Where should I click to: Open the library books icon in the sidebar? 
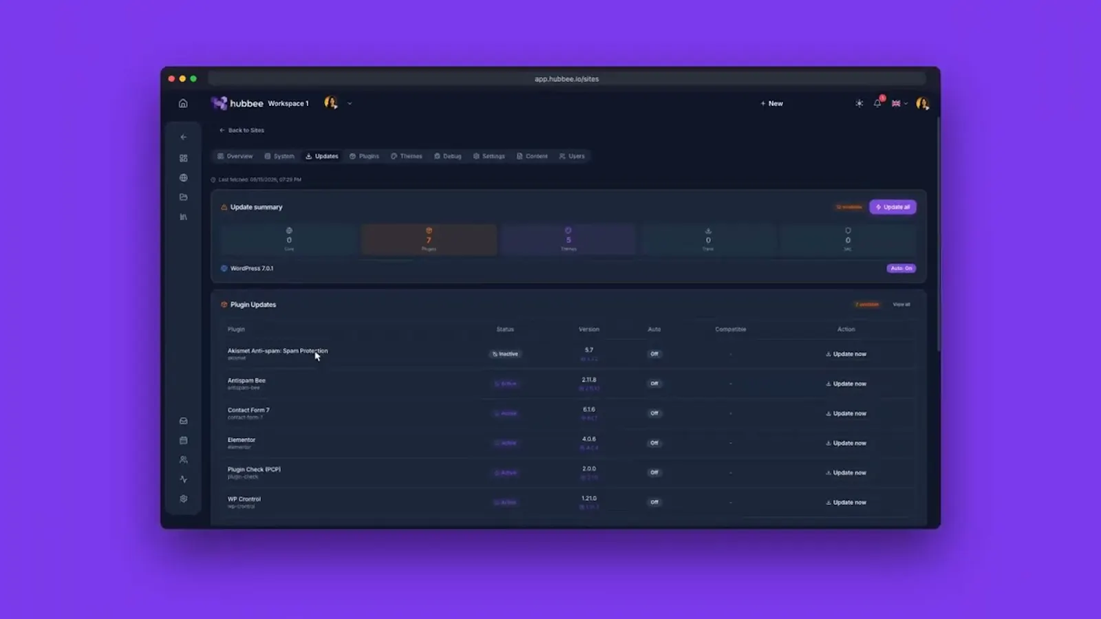tap(183, 217)
